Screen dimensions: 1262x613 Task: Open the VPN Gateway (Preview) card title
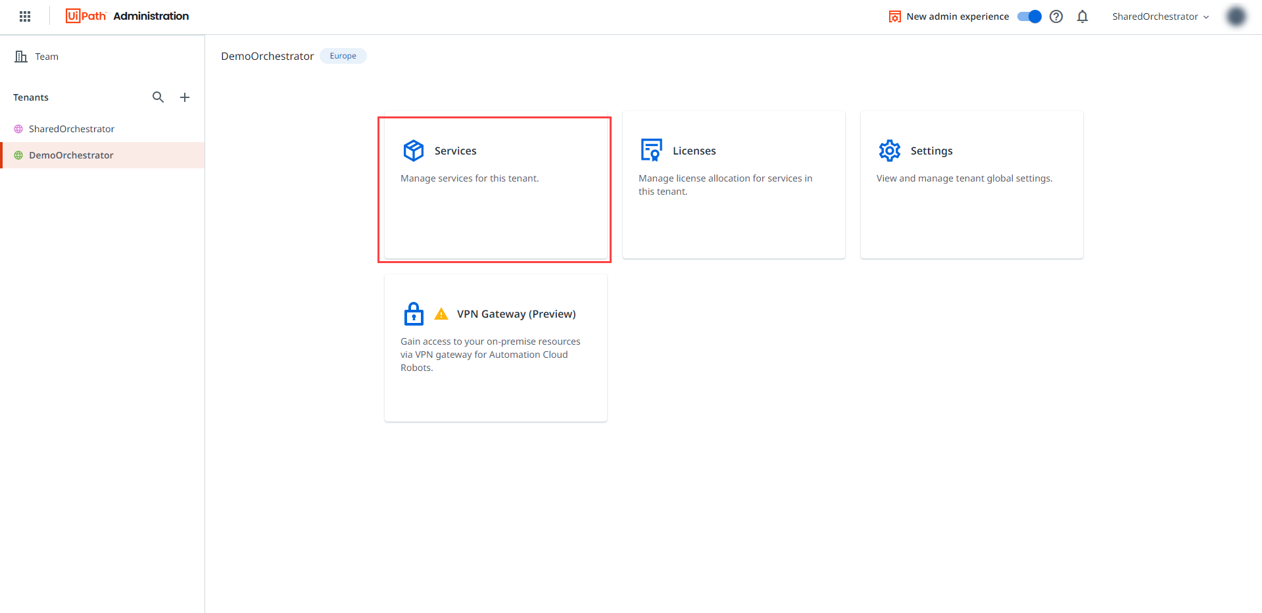pyautogui.click(x=516, y=314)
